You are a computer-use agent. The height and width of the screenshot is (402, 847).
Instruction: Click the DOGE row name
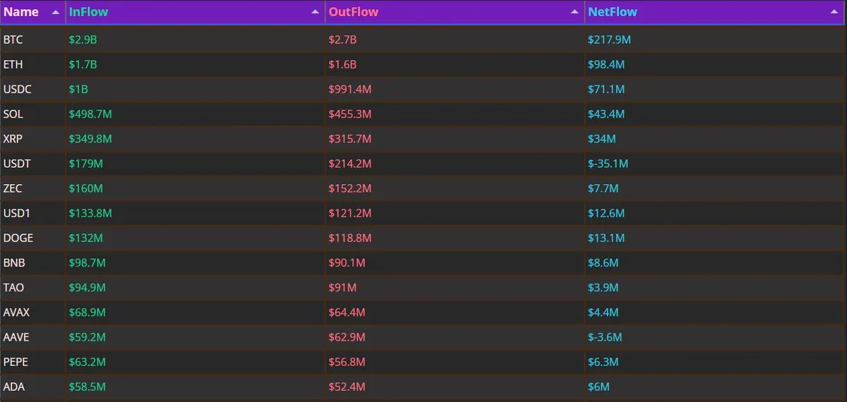tap(18, 238)
